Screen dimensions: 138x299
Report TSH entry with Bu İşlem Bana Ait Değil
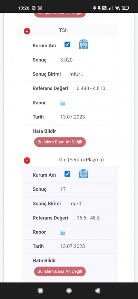(x=60, y=142)
